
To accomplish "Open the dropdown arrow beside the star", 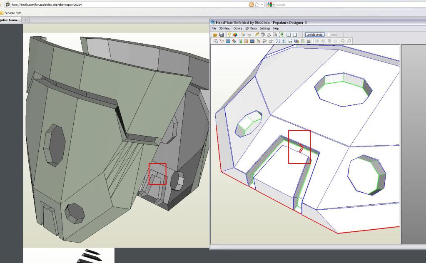I will (262, 5).
